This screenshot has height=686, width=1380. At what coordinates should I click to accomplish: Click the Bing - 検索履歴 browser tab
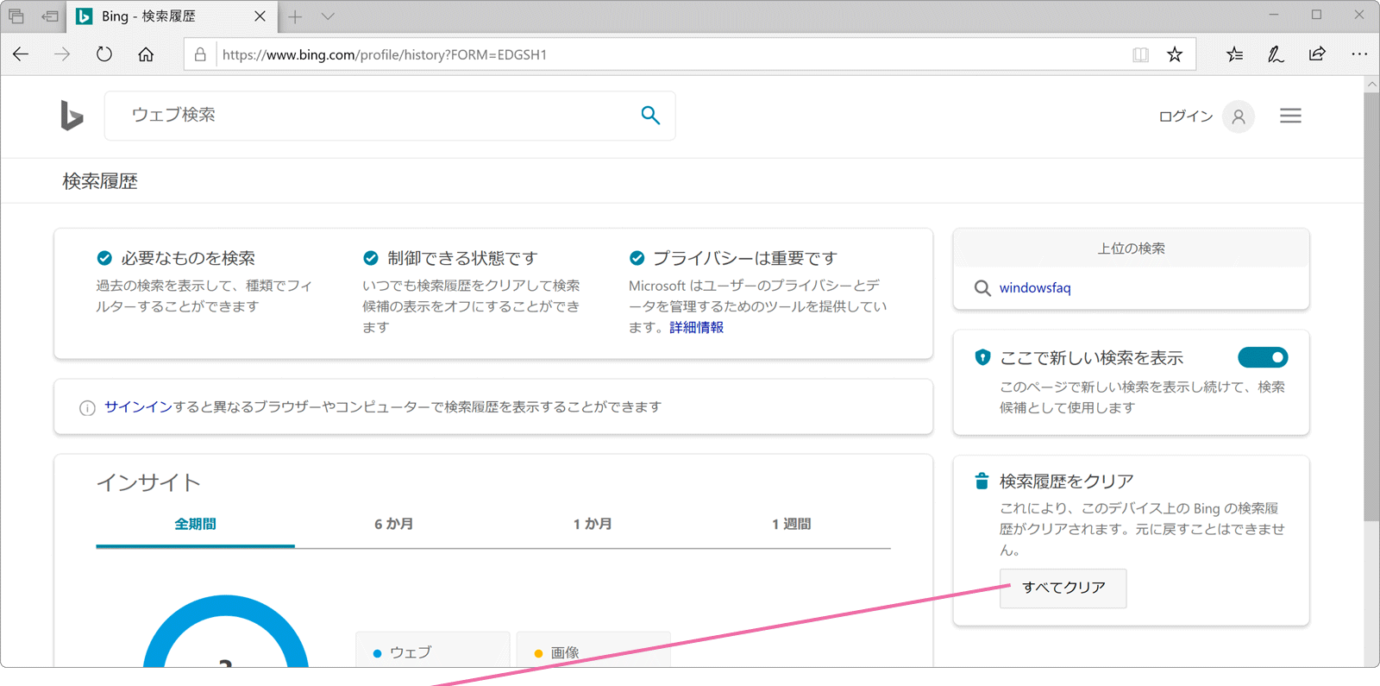(172, 16)
